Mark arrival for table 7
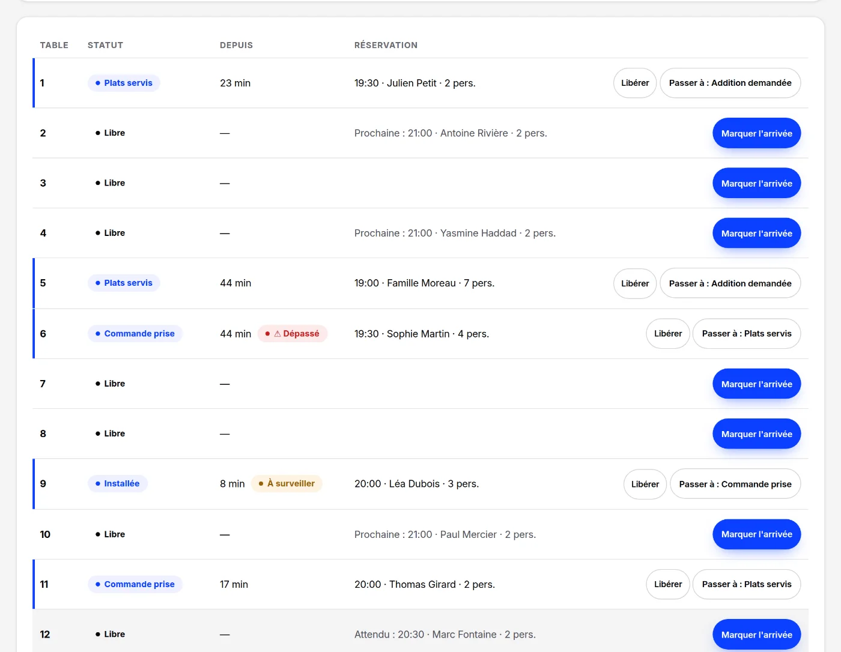The image size is (841, 652). [x=757, y=384]
